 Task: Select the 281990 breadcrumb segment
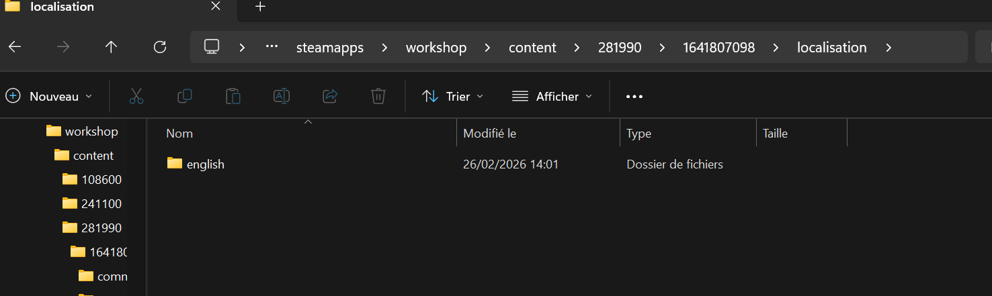(620, 48)
